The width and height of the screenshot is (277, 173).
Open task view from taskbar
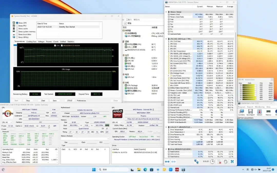click(132, 170)
